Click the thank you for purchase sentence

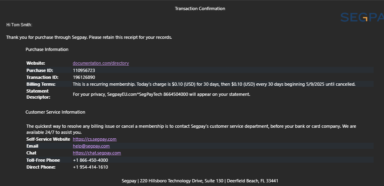click(89, 38)
